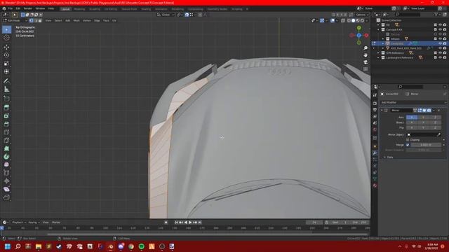
Task: Open the File menu
Action: (x=11, y=8)
